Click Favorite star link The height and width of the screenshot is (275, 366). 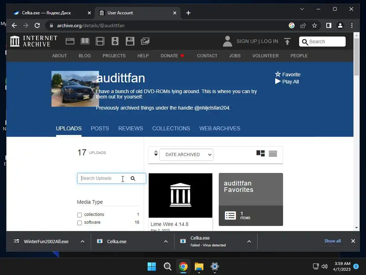point(288,74)
